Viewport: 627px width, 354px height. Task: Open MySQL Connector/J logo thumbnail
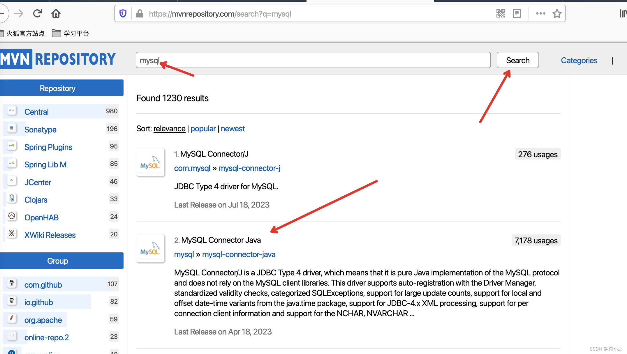[150, 162]
